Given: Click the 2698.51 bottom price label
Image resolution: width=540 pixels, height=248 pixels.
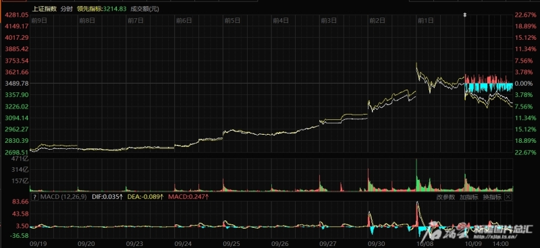Looking at the screenshot, I should click(x=16, y=152).
